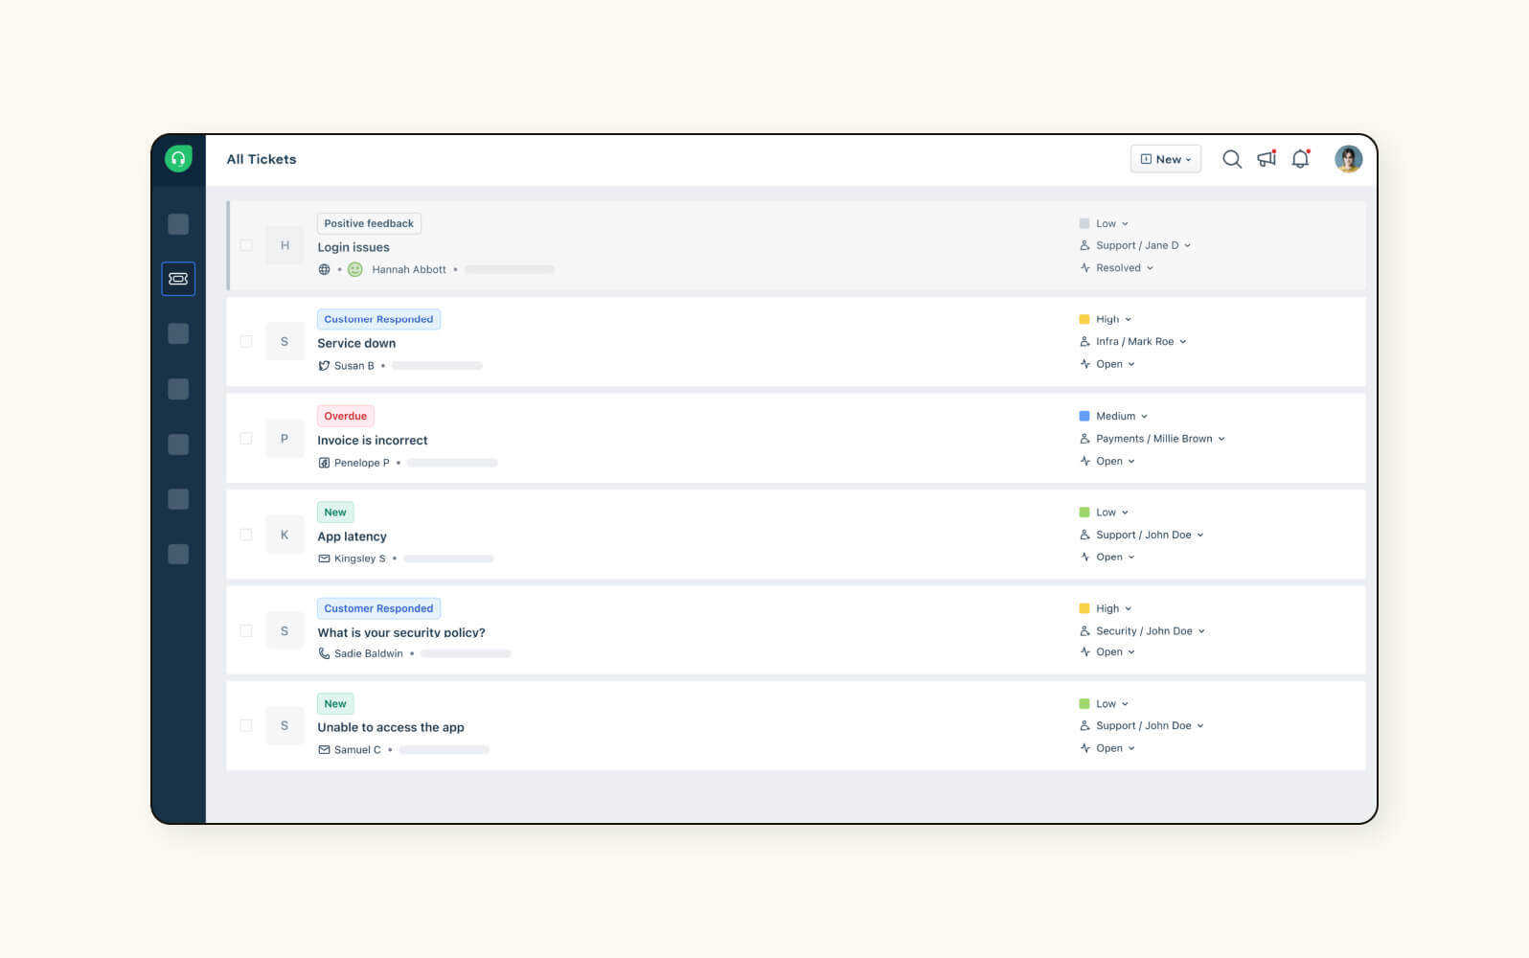Click phone icon beside Sadie Baldwin

coord(324,653)
